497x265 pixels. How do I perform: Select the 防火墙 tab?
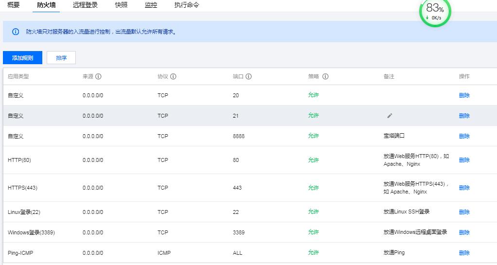click(46, 5)
